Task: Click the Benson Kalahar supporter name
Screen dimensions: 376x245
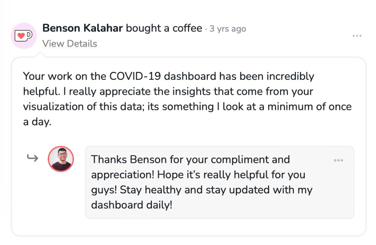Action: tap(83, 28)
